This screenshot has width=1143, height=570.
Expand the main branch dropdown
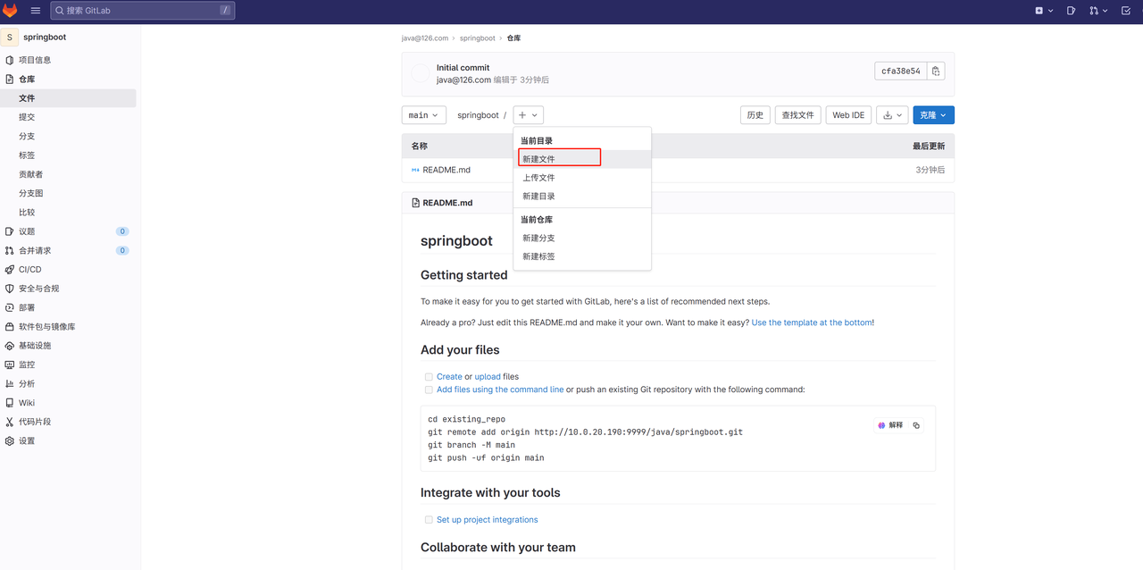click(423, 115)
